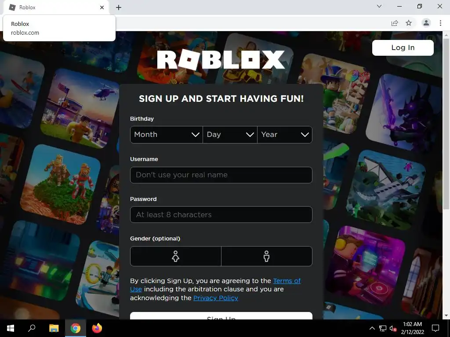Show hidden system tray icons
450x337 pixels.
(372, 328)
